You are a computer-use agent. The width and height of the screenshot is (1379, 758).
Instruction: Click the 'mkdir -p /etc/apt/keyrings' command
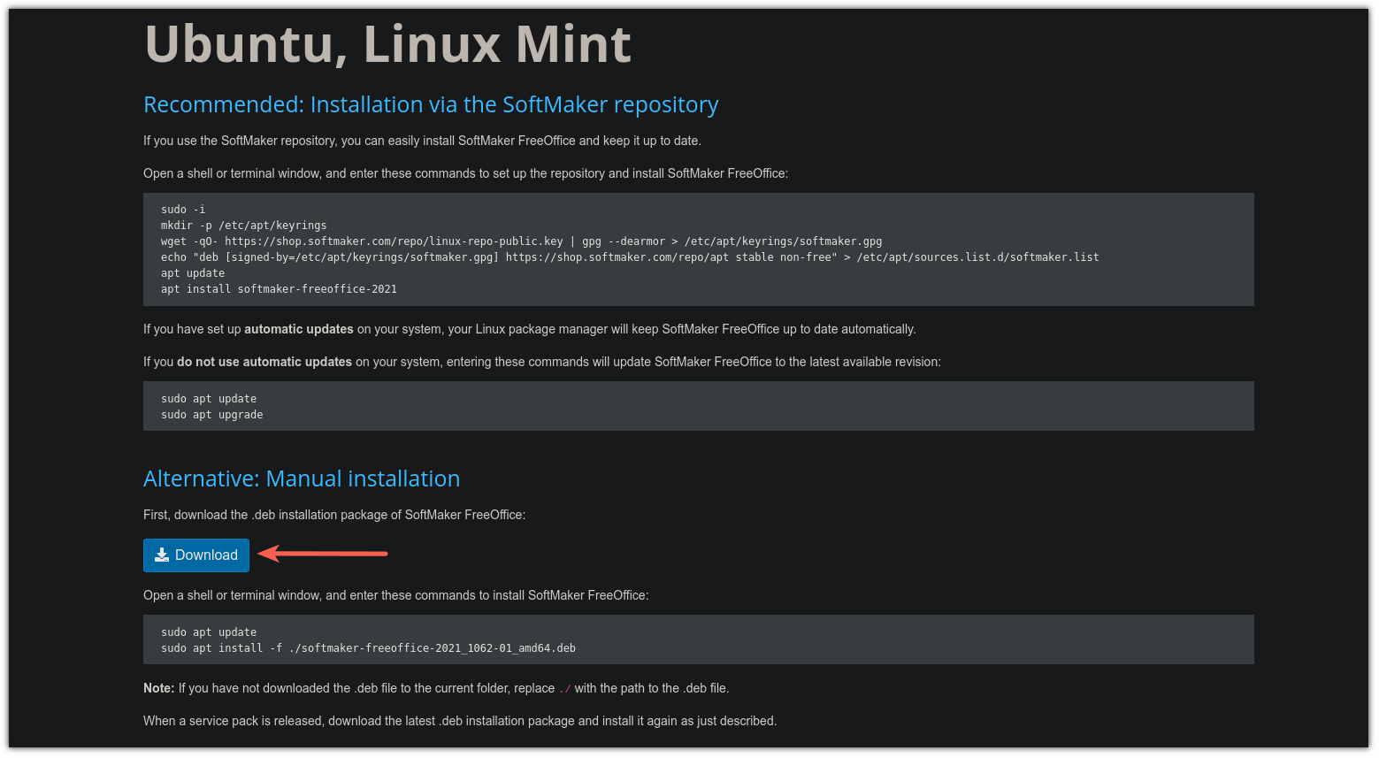[x=243, y=225]
